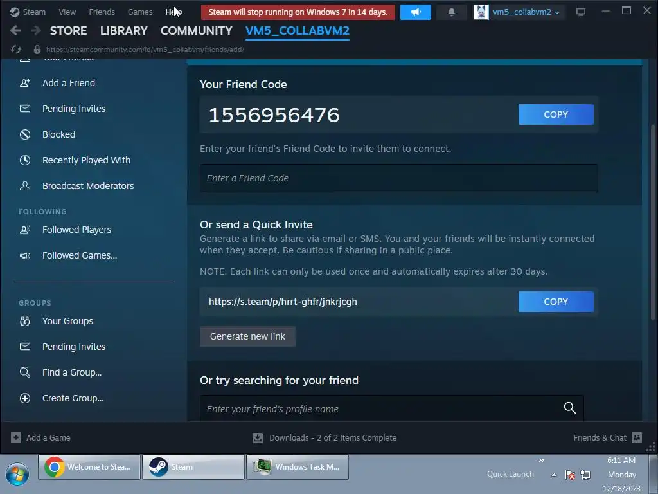
Task: Open the Friends menu
Action: click(x=102, y=12)
